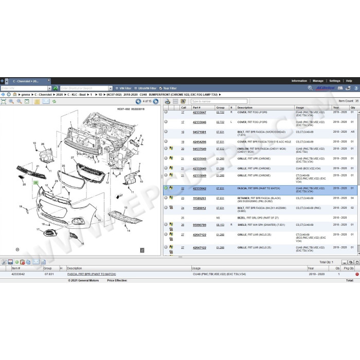Open the ACDelco catalog link
360x360 pixels.
326,88
